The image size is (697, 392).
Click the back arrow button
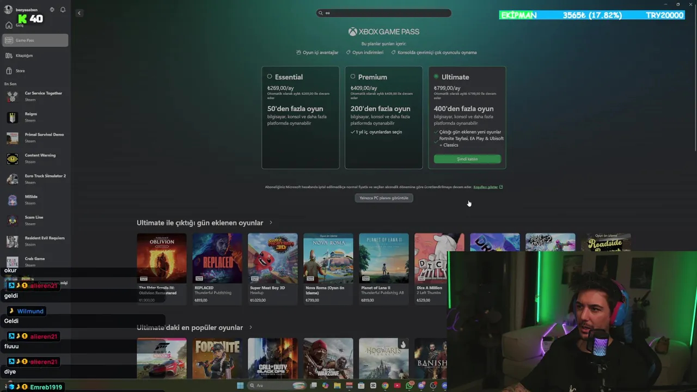pyautogui.click(x=79, y=13)
